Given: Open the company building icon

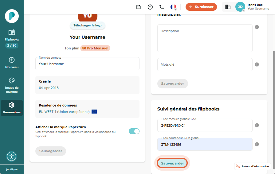Looking at the screenshot, I should click(x=228, y=7).
